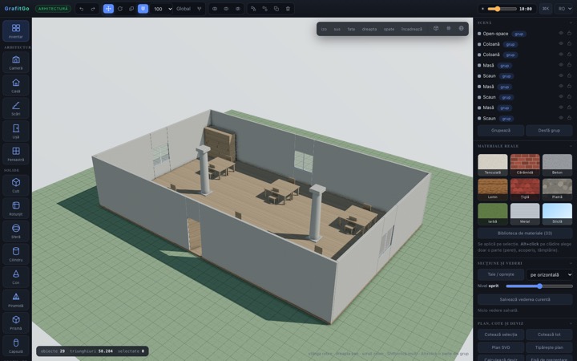
Task: Apply the Lemn wood material swatch
Action: (x=492, y=189)
